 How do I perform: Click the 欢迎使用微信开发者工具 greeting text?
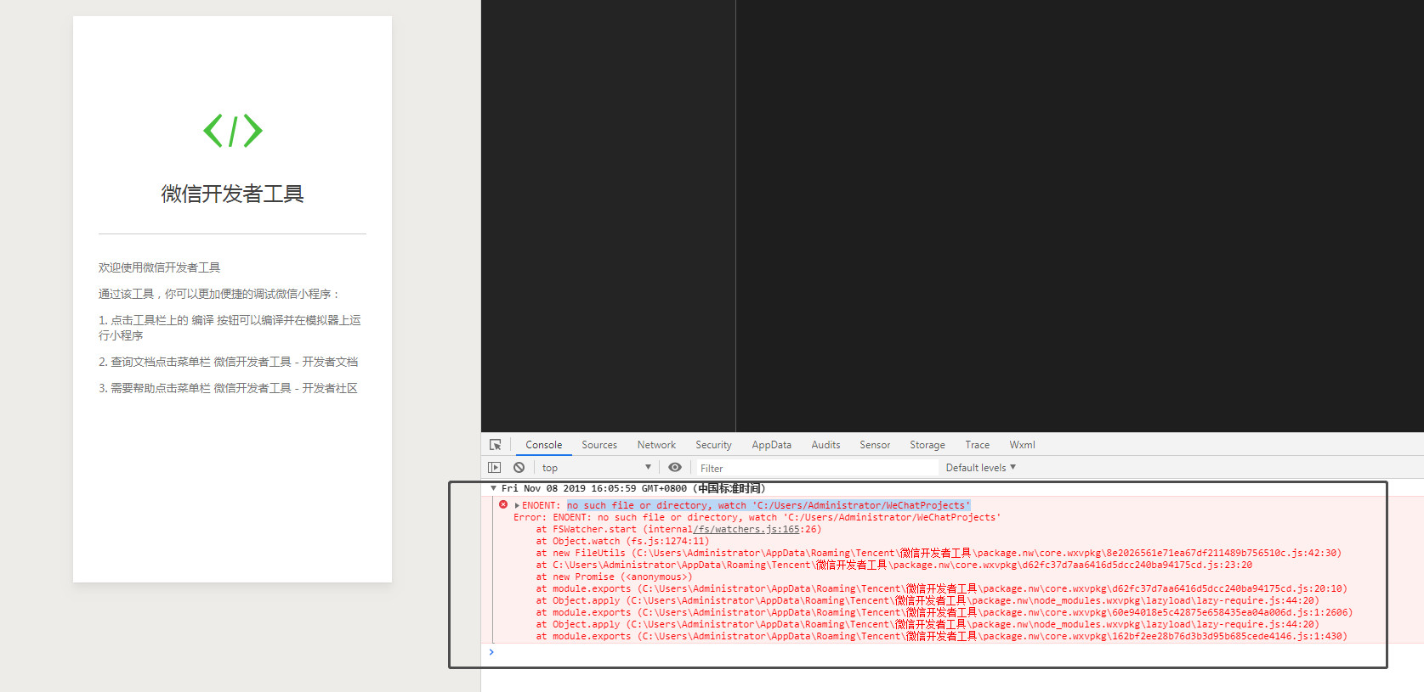tap(159, 267)
